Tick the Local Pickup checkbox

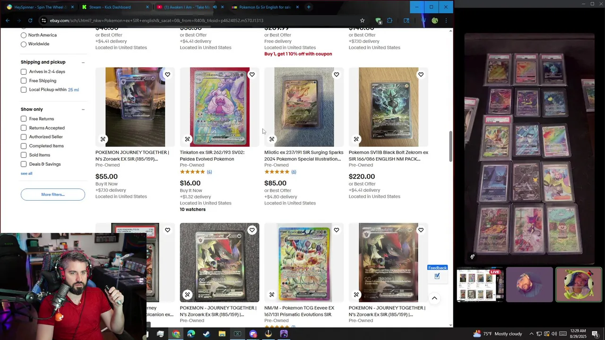[x=24, y=90]
